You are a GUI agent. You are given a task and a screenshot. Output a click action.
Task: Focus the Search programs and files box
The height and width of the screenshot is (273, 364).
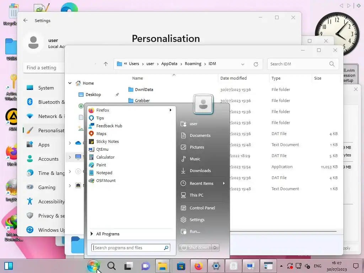point(131,248)
